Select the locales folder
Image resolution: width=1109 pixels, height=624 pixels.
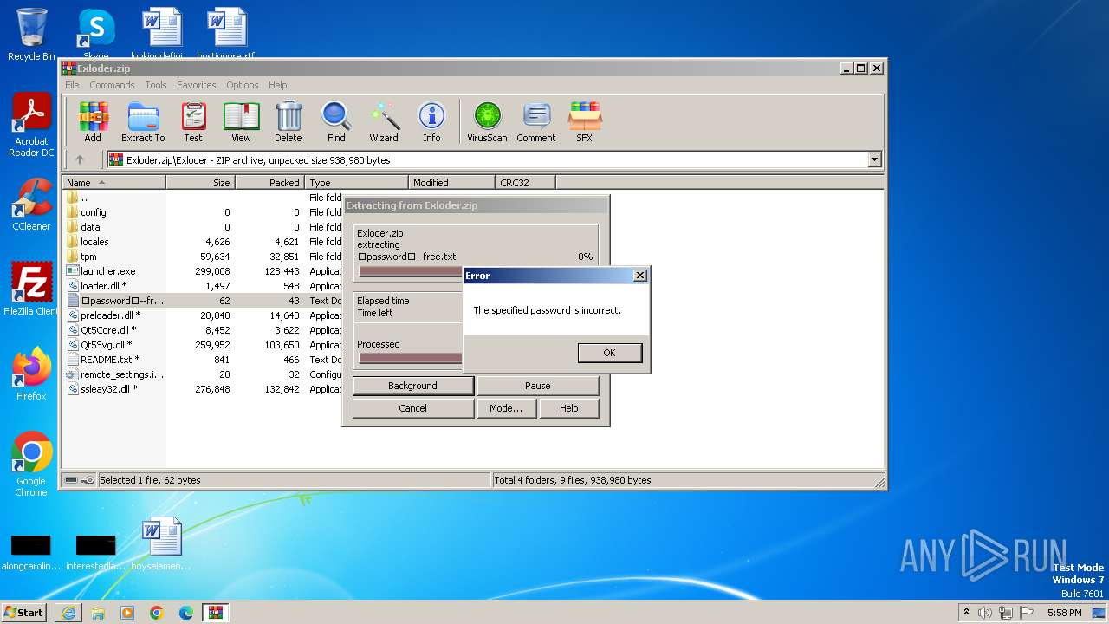point(94,242)
